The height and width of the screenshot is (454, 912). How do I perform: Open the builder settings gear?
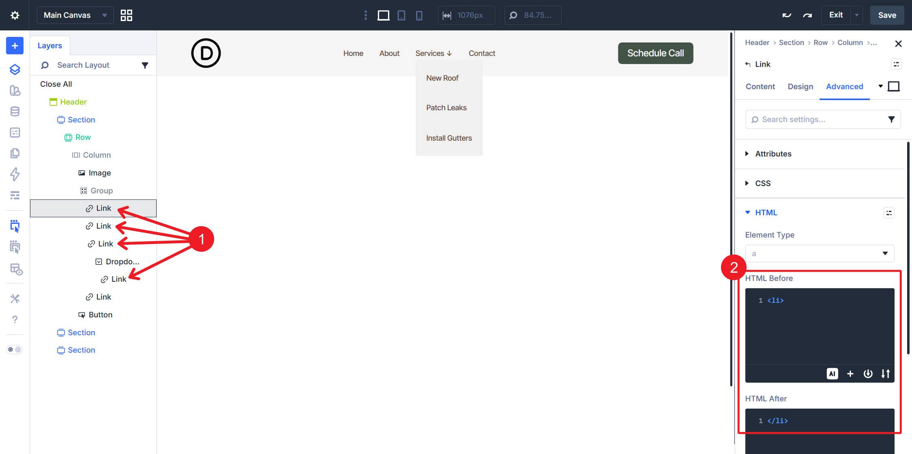pyautogui.click(x=15, y=15)
